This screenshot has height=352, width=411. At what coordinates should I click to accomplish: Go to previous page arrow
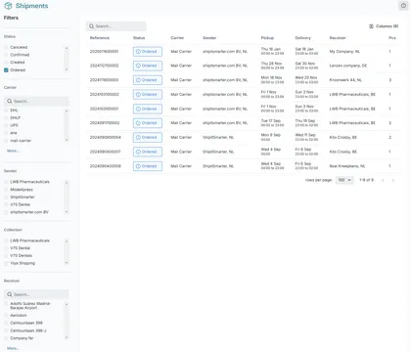pyautogui.click(x=383, y=180)
